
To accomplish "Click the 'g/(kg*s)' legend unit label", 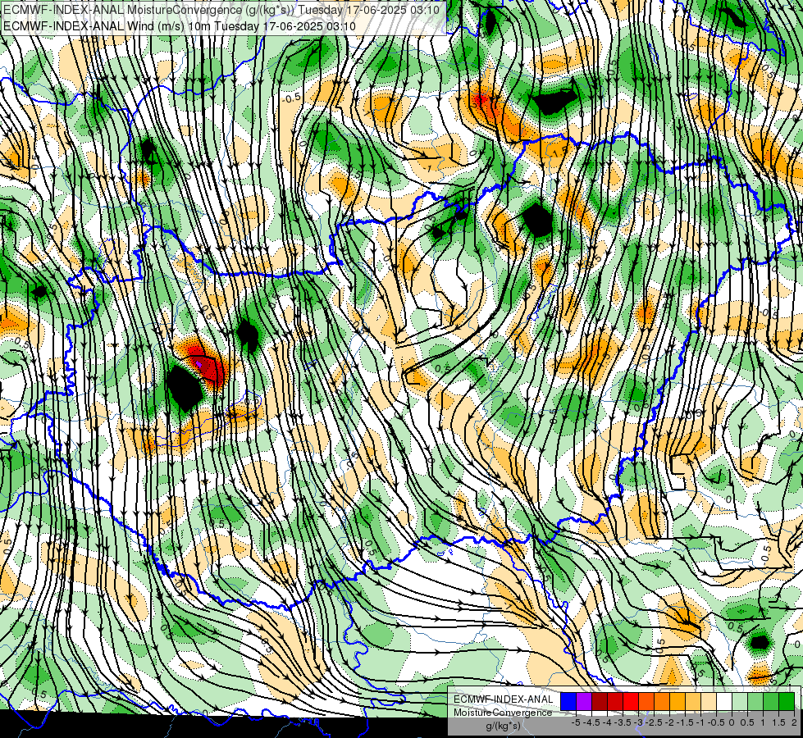I will tap(504, 726).
